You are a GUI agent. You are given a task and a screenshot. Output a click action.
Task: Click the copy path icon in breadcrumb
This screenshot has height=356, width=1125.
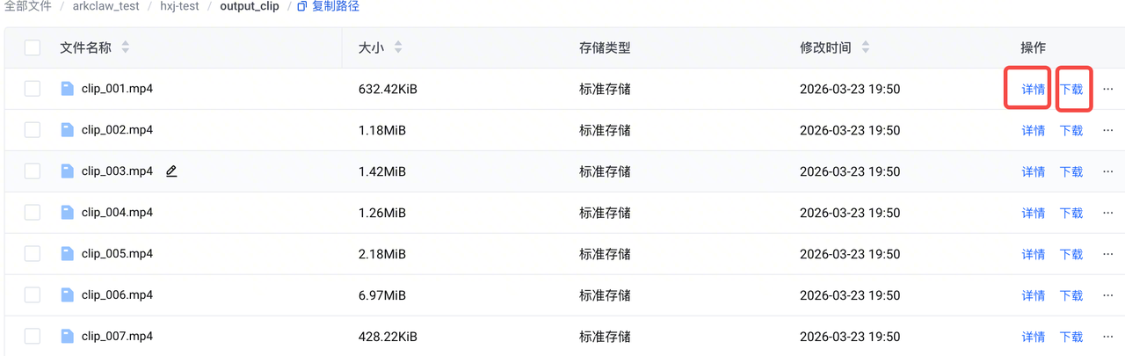(302, 7)
